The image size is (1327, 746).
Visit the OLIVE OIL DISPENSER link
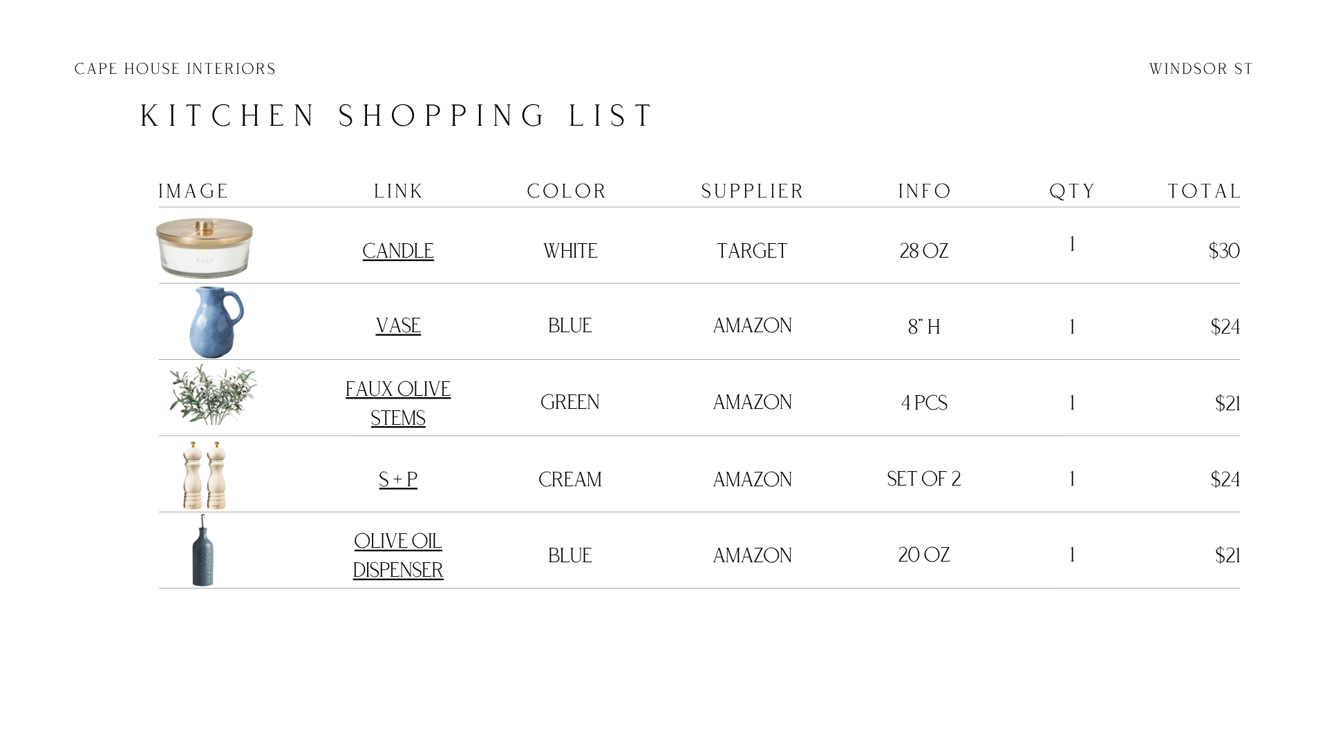(x=398, y=555)
